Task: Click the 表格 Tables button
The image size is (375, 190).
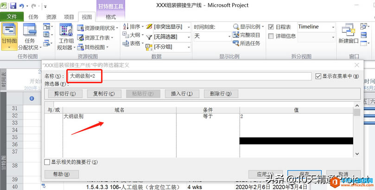Action: click(133, 43)
